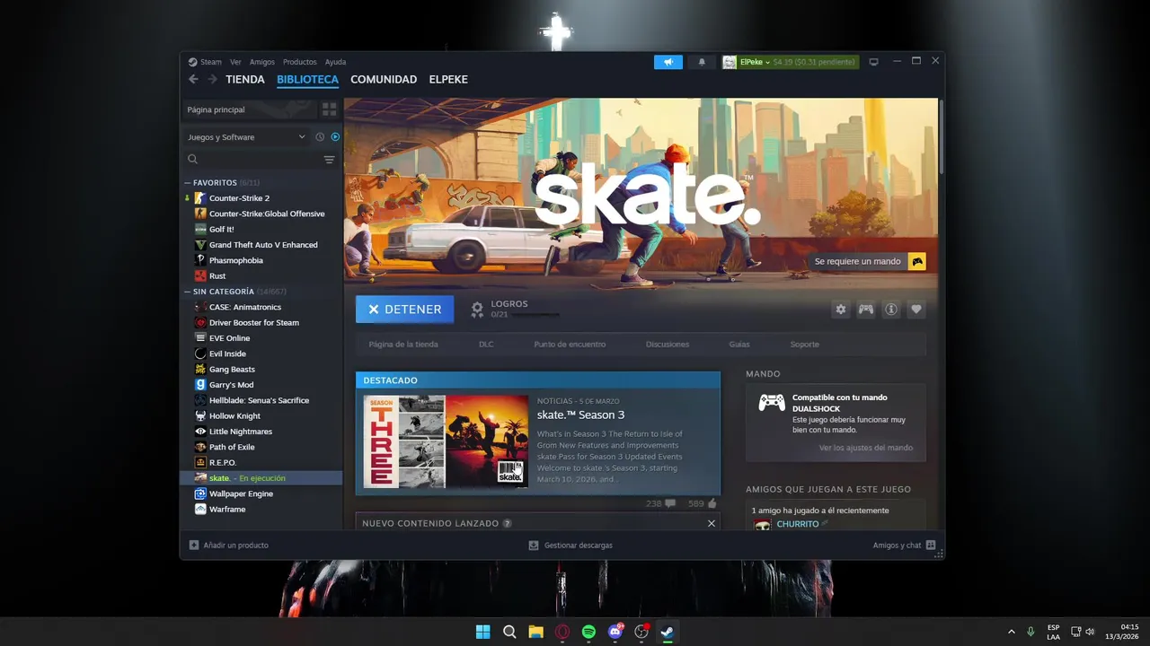The width and height of the screenshot is (1150, 646).
Task: Open the Discusiones link
Action: 668,345
